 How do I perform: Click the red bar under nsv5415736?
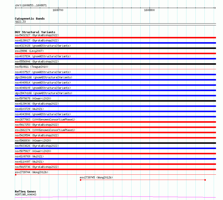coord(115,169)
